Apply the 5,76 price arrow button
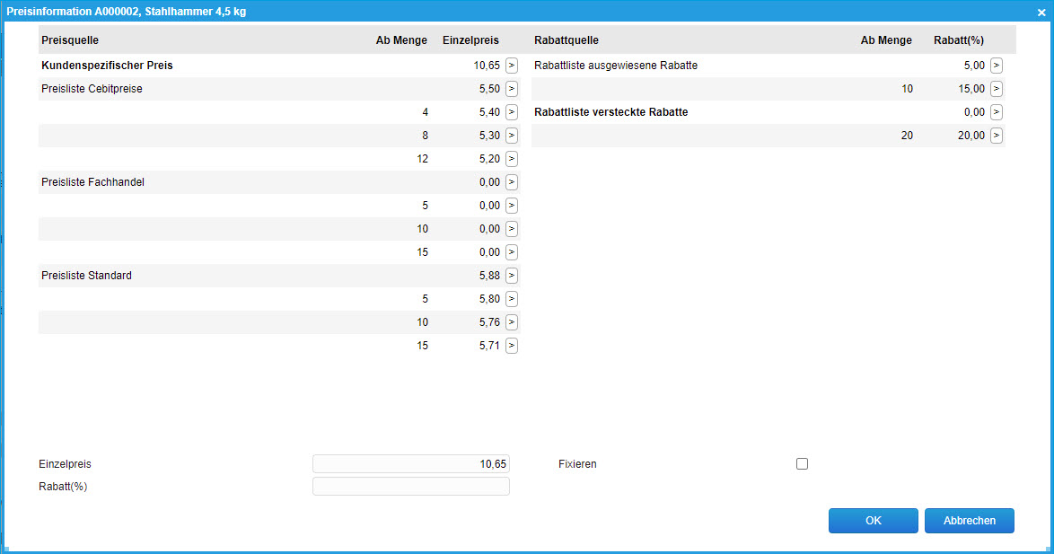The image size is (1054, 554). click(x=512, y=322)
